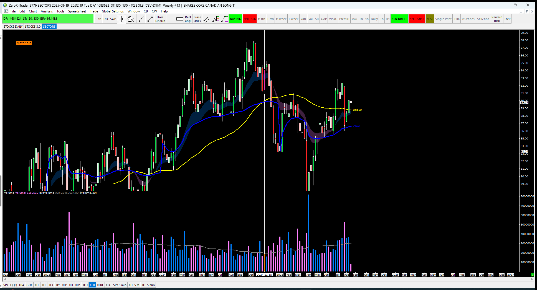Click the horizontal scrollbar left arrow
The image size is (537, 290).
(x=5, y=279)
